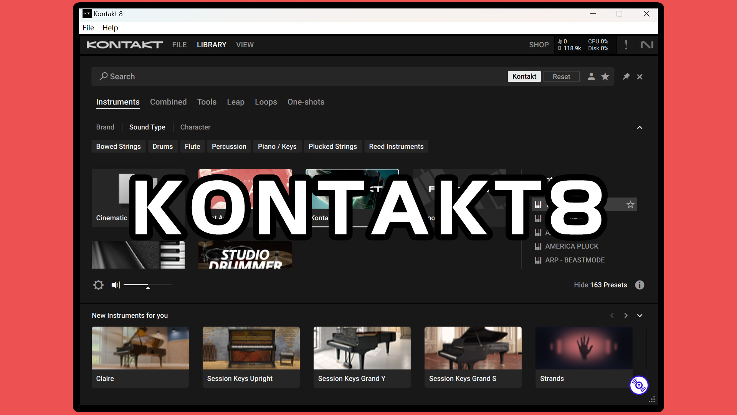The image size is (737, 415).
Task: Switch to the One-shots tab
Action: (x=306, y=102)
